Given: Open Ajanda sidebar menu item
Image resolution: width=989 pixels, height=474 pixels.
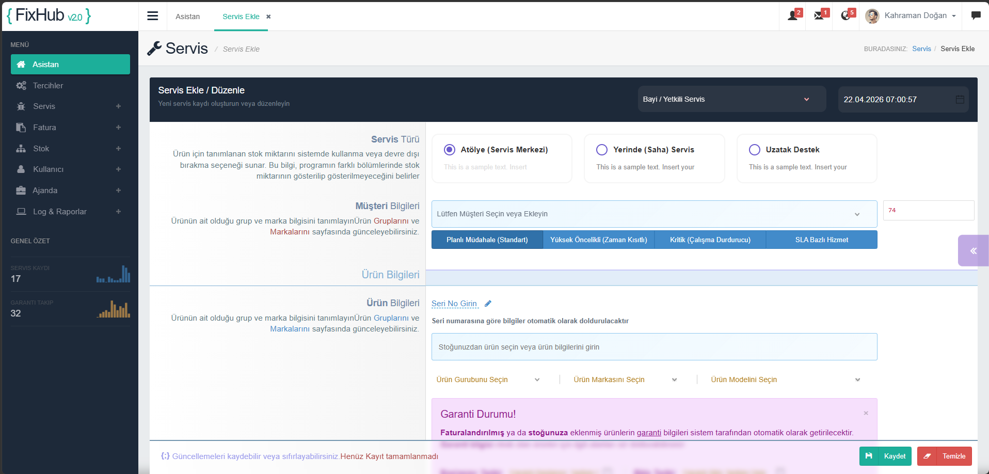Looking at the screenshot, I should pos(70,191).
